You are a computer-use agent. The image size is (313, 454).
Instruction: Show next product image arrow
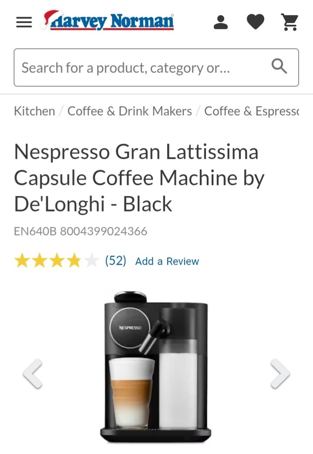280,373
